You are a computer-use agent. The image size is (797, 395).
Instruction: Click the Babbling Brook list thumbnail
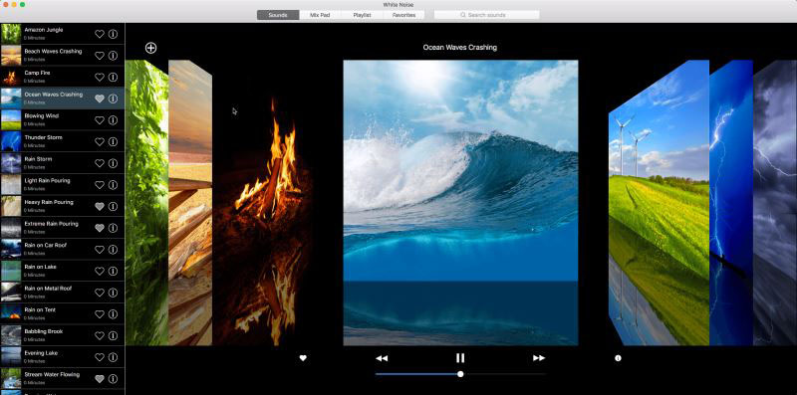click(11, 335)
